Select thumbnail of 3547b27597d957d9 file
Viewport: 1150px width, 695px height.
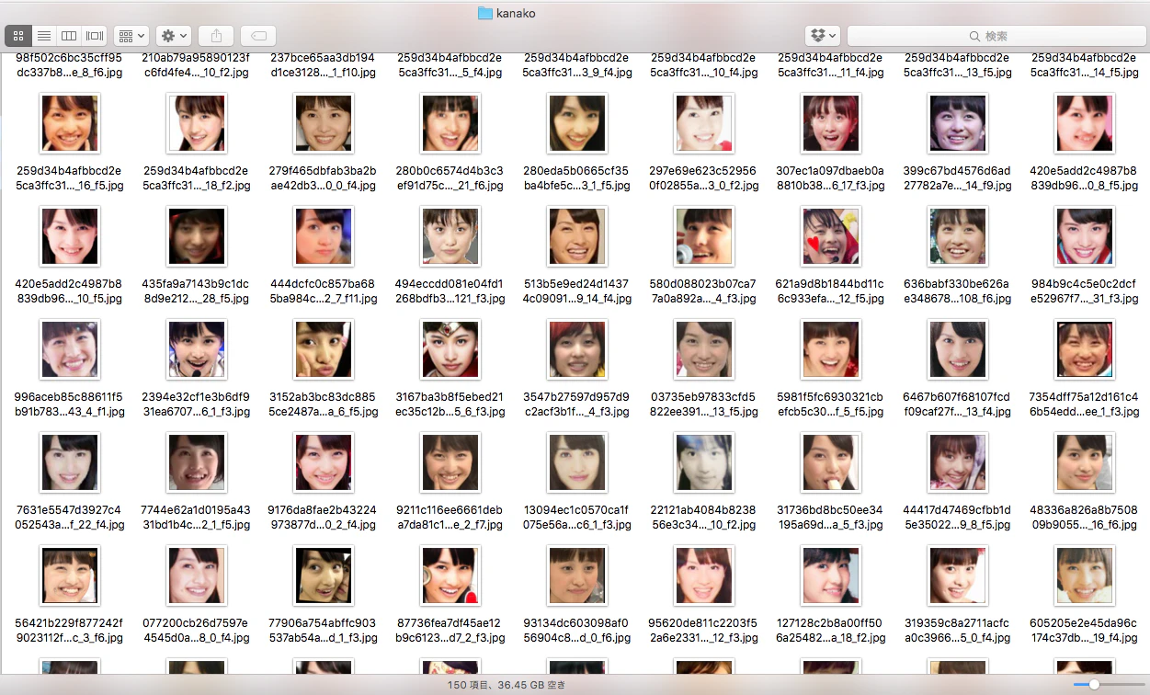[x=577, y=349]
